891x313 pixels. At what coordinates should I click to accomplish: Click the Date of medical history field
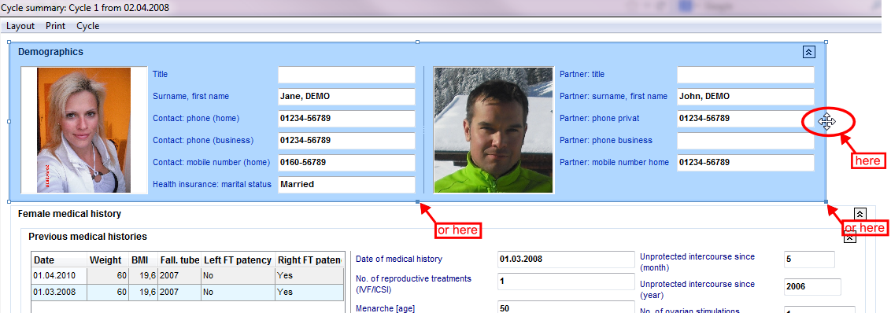pos(565,259)
